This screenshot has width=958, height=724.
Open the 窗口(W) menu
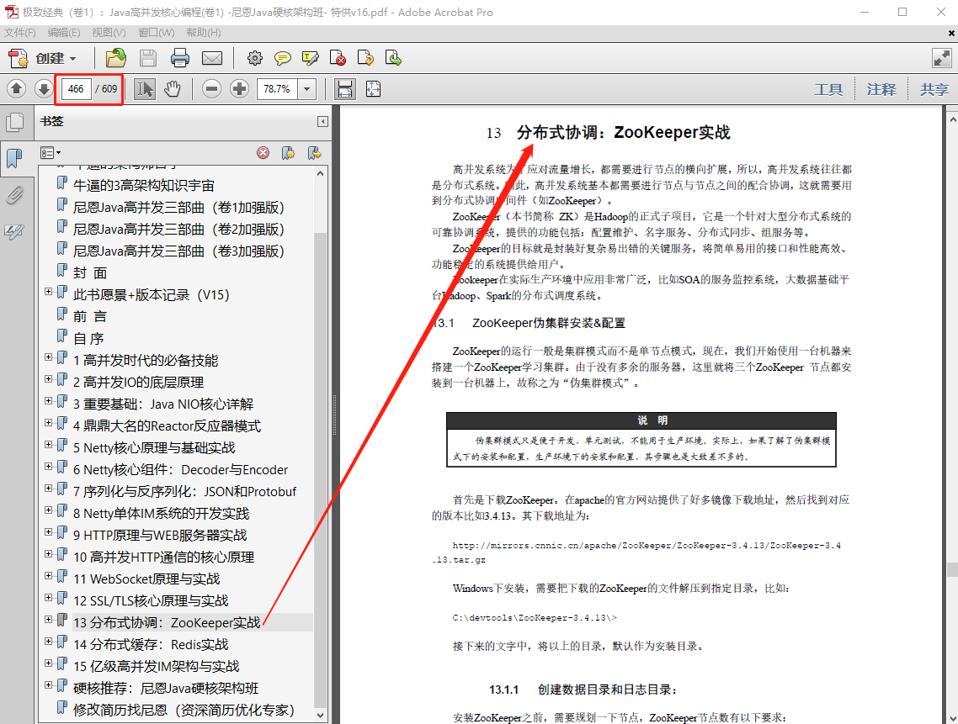tap(157, 32)
